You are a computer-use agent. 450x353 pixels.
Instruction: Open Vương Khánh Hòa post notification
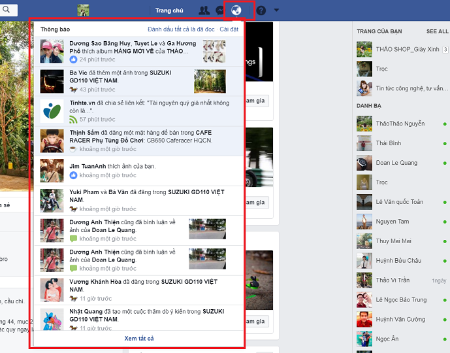tap(138, 290)
